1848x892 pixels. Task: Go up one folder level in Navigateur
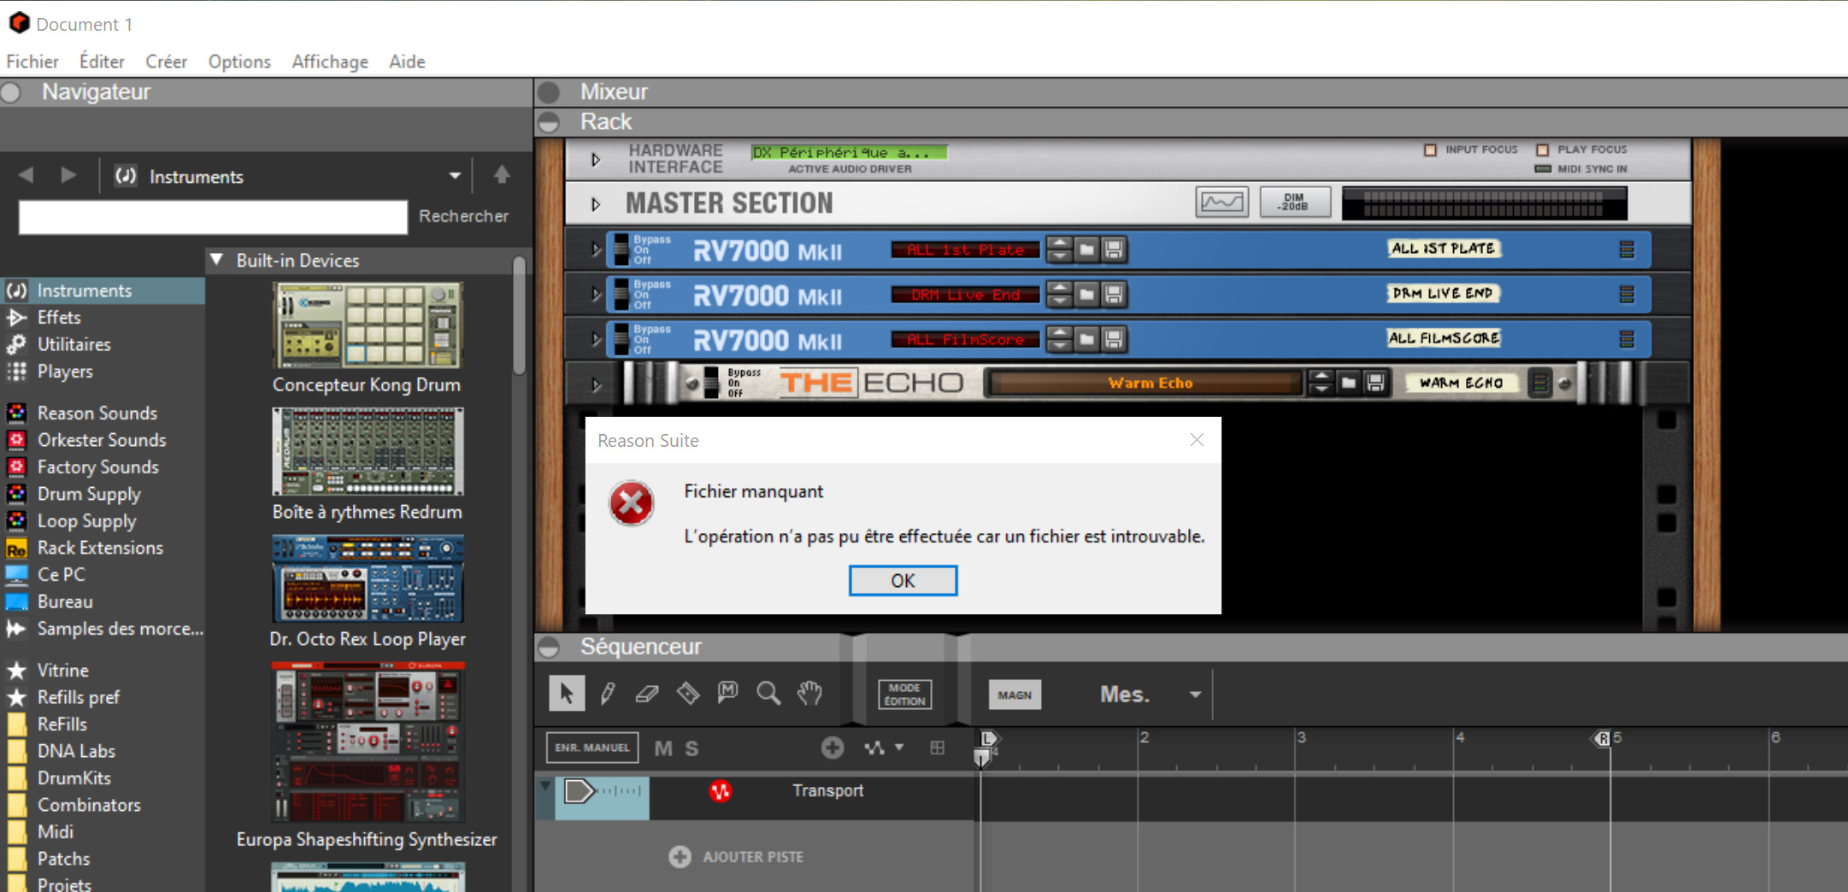(502, 175)
